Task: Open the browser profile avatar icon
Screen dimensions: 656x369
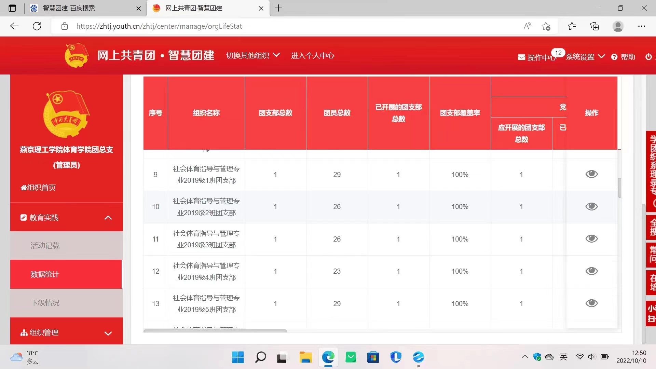Action: [618, 26]
